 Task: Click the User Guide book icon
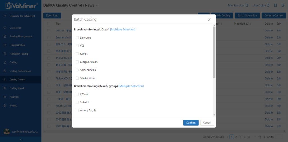(x=268, y=6)
